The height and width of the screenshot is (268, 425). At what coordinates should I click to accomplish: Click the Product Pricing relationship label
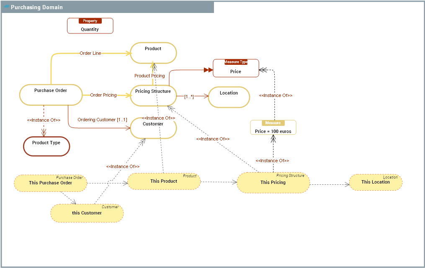tap(149, 76)
